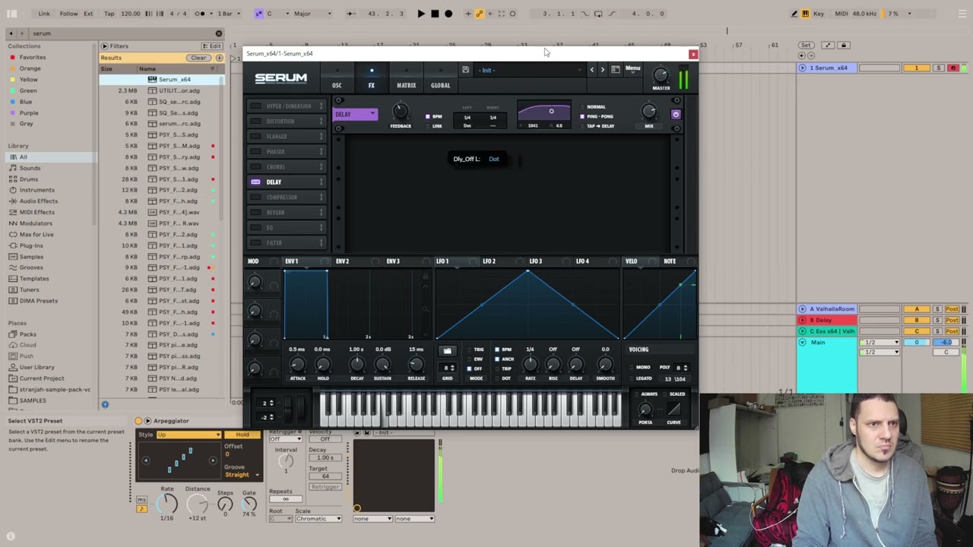Click the Filters Edit button

(x=212, y=46)
